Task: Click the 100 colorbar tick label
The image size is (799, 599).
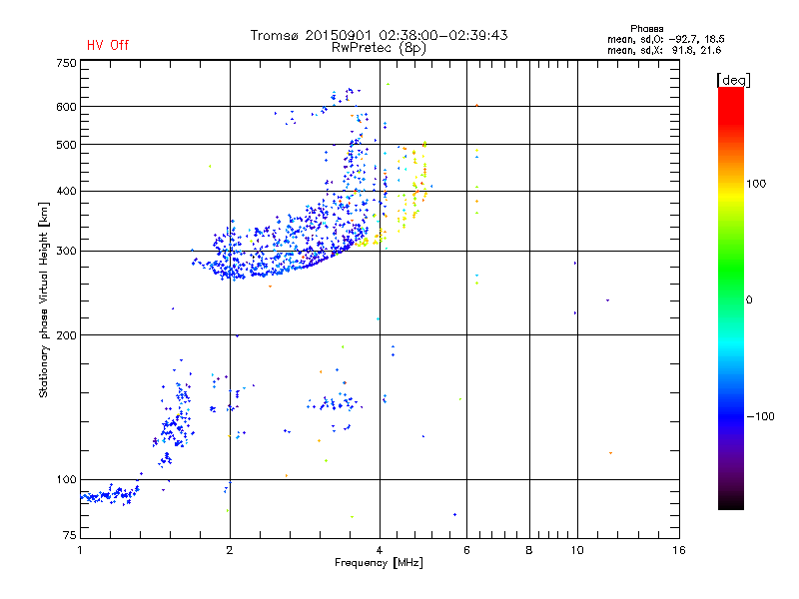Action: (x=756, y=184)
